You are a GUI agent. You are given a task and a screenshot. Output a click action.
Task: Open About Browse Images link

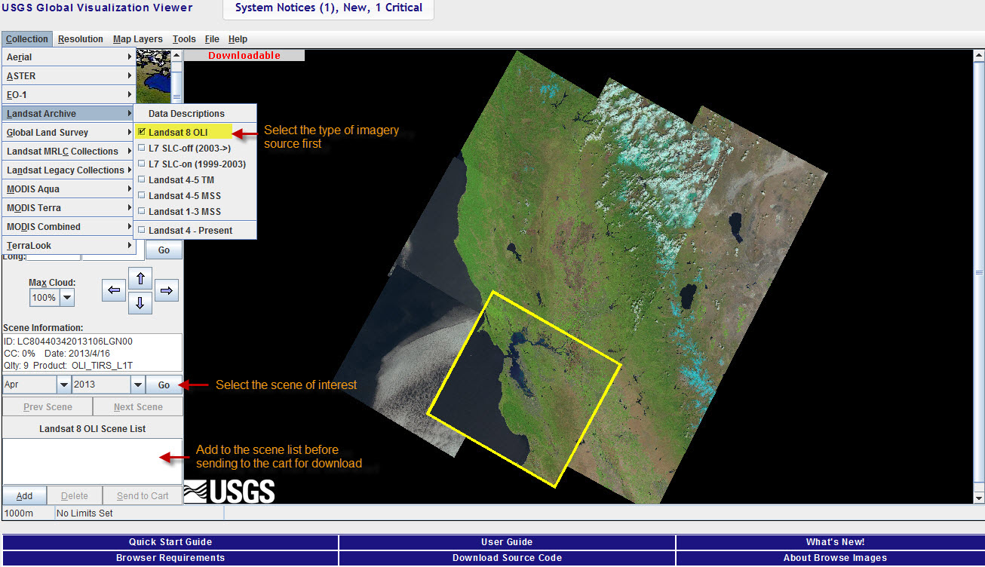pos(835,558)
